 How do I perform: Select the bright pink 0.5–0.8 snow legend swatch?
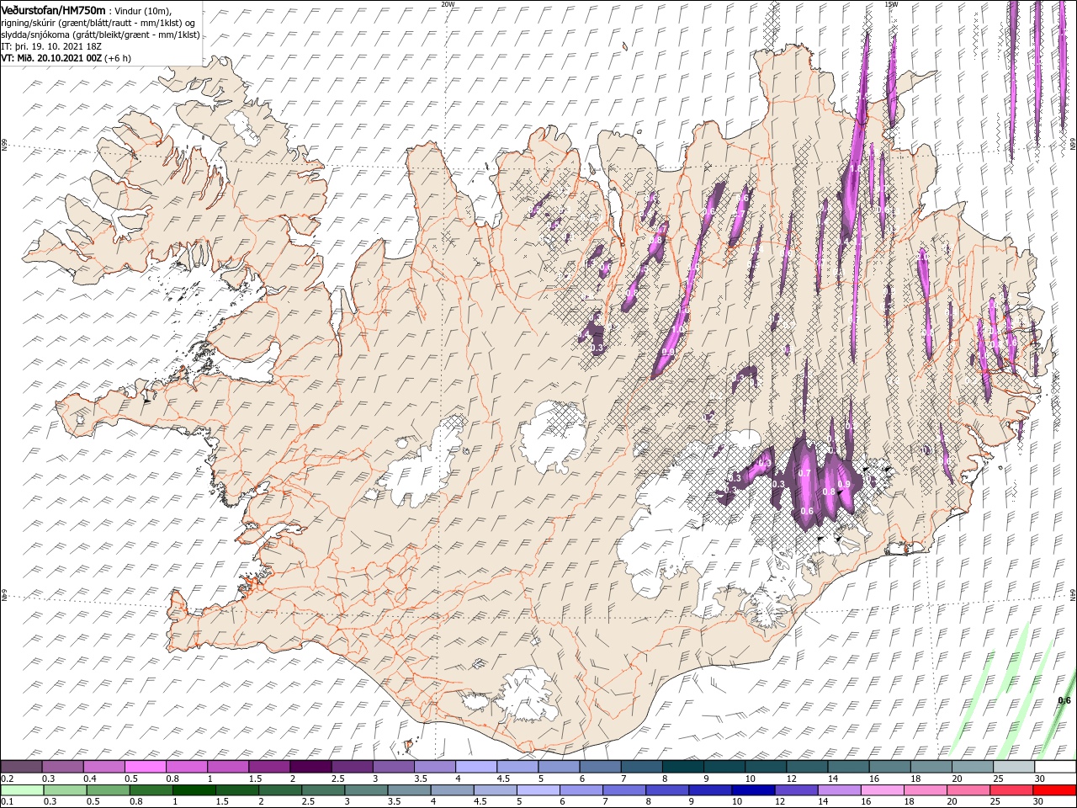(145, 767)
